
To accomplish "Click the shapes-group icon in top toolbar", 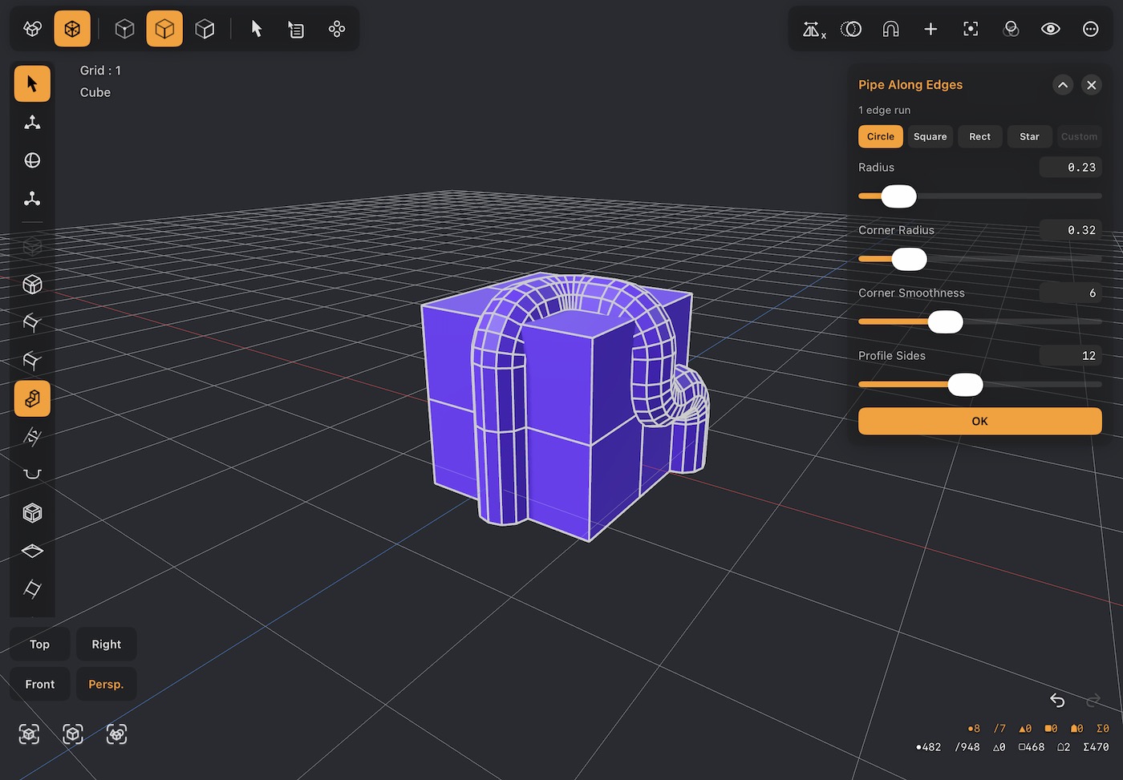I will [32, 30].
